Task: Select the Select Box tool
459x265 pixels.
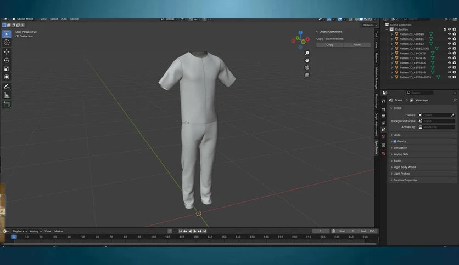Action: tap(7, 34)
